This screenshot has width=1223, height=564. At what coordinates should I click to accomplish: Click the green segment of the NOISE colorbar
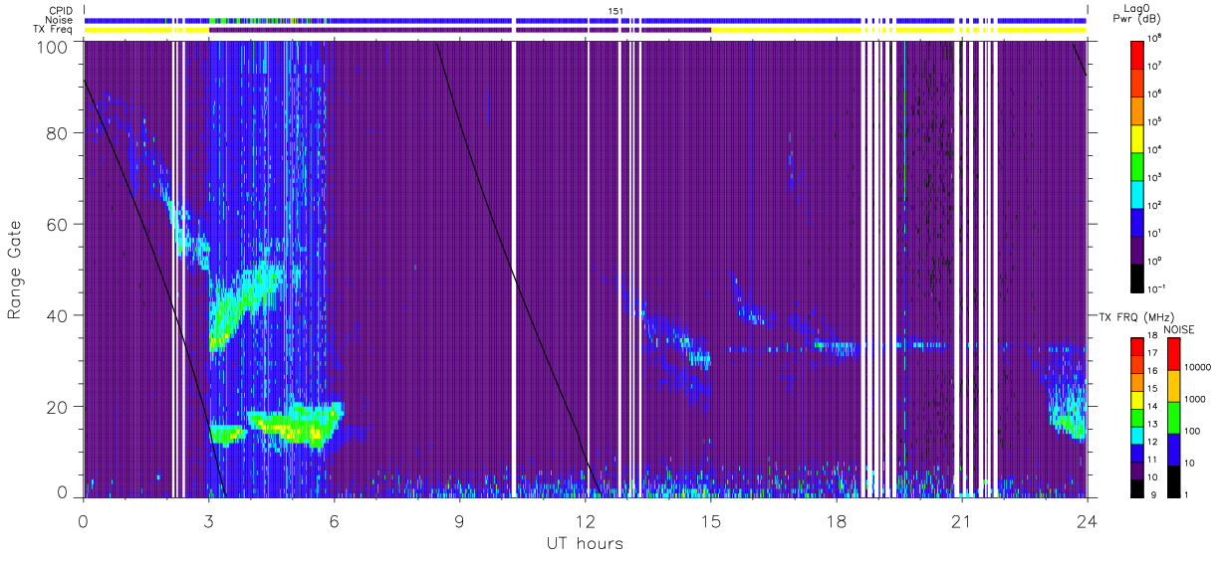[x=1172, y=416]
